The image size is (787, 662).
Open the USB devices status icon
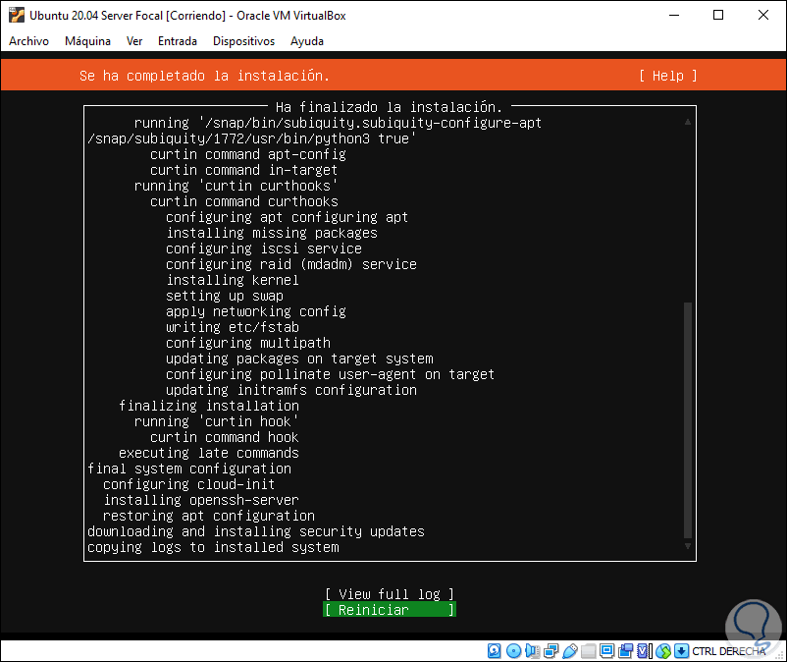tap(570, 651)
